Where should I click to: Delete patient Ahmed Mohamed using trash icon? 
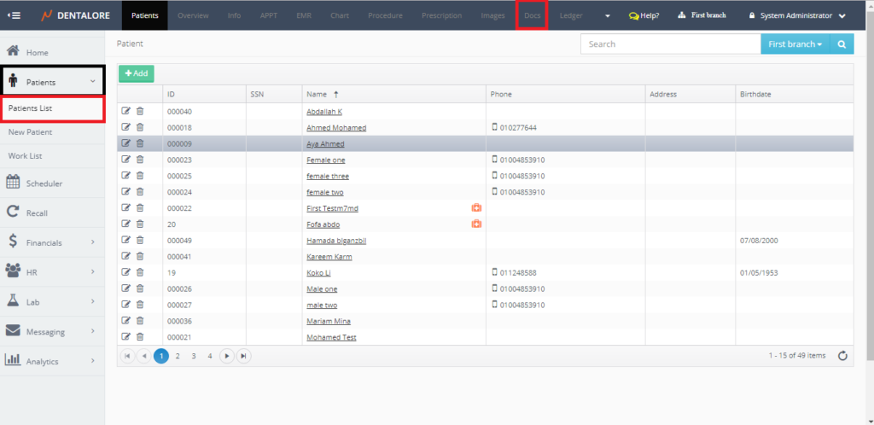tap(140, 127)
